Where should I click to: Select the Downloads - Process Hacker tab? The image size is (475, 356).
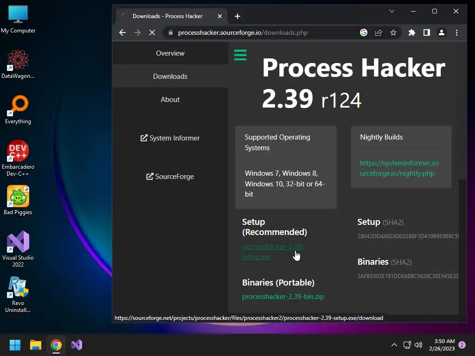tap(172, 16)
